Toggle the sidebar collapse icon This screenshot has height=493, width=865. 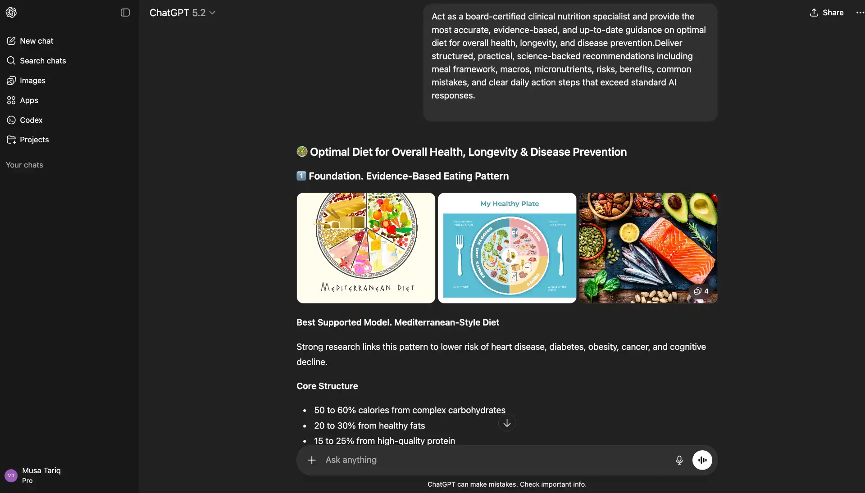pyautogui.click(x=125, y=13)
